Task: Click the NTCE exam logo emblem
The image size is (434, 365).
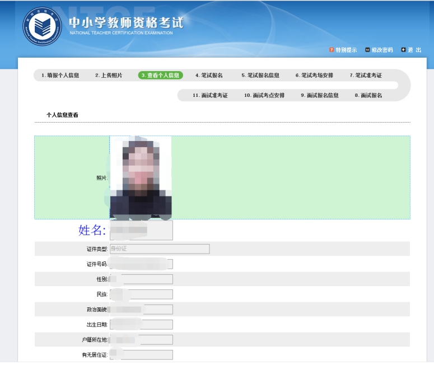Action: point(42,26)
